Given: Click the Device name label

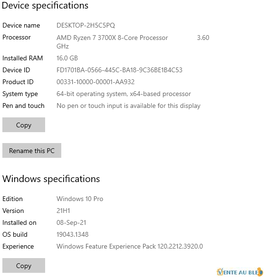Looking at the screenshot, I should [21, 25].
